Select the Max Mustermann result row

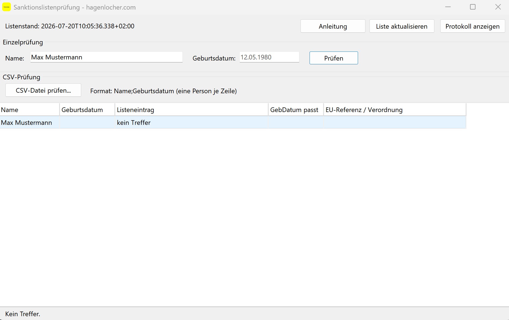click(233, 123)
